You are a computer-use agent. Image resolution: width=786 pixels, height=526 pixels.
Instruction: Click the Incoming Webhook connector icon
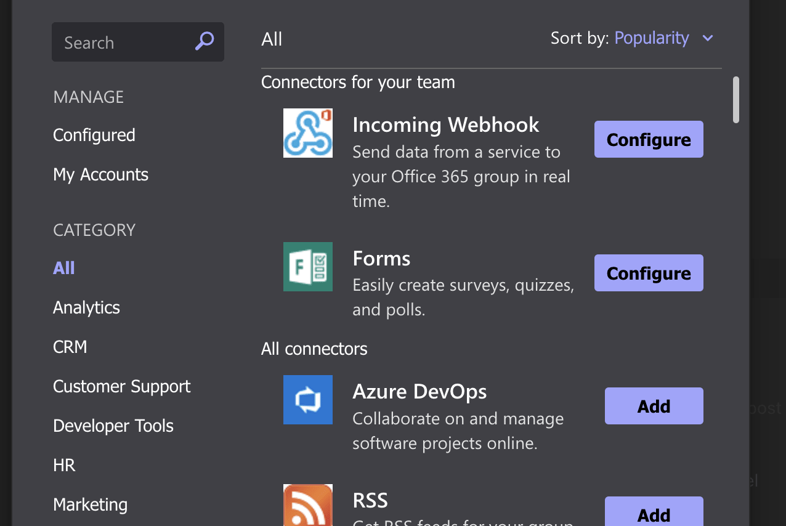[307, 133]
